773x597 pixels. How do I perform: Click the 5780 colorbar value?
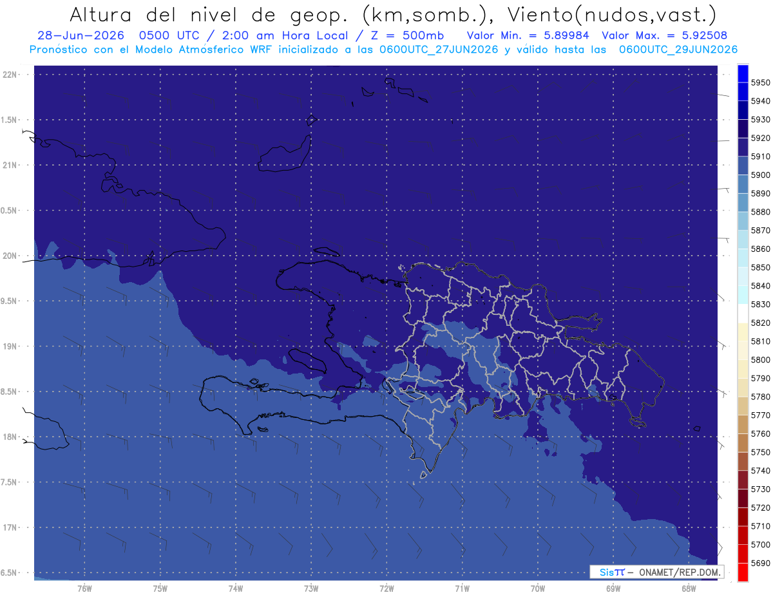pos(760,396)
